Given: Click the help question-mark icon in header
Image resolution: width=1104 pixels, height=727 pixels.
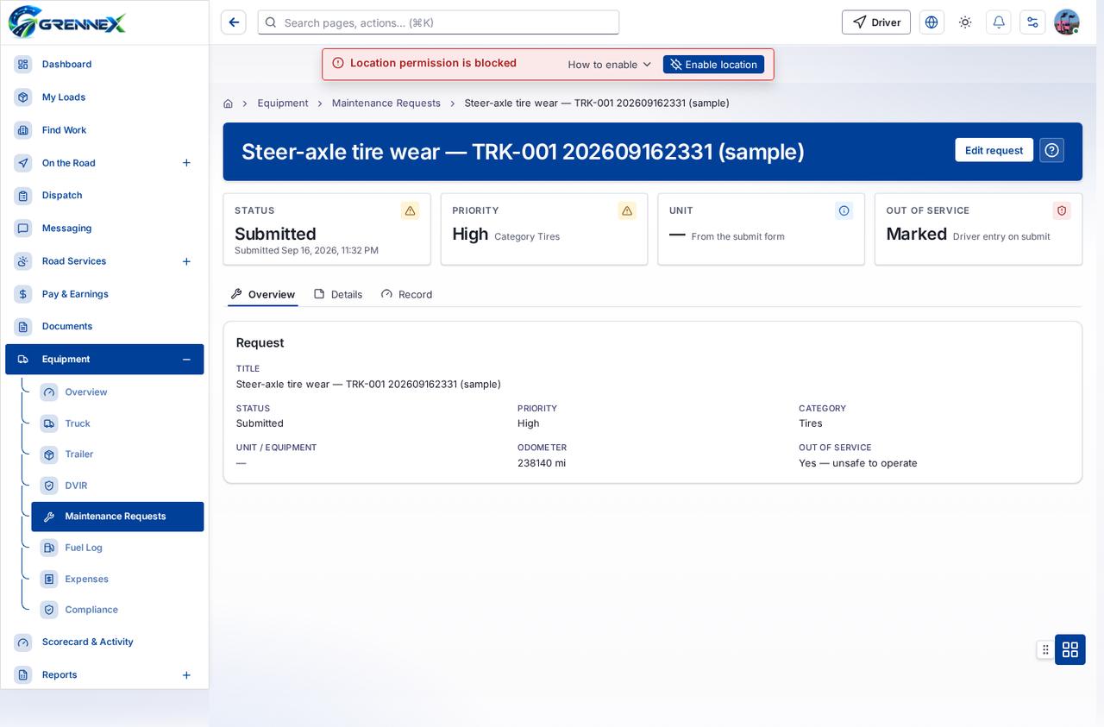Looking at the screenshot, I should [1051, 150].
